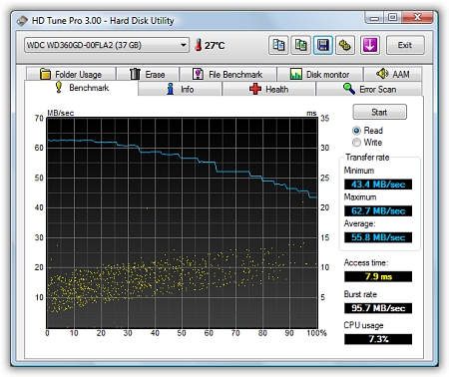Click the minimum value 43.4 MB/sec

click(378, 185)
